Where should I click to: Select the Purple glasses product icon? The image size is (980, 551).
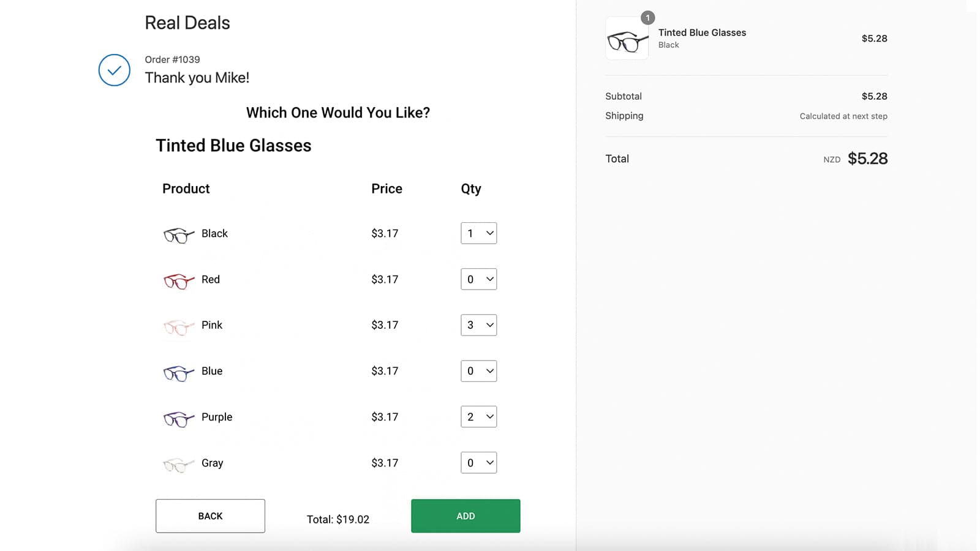click(177, 418)
